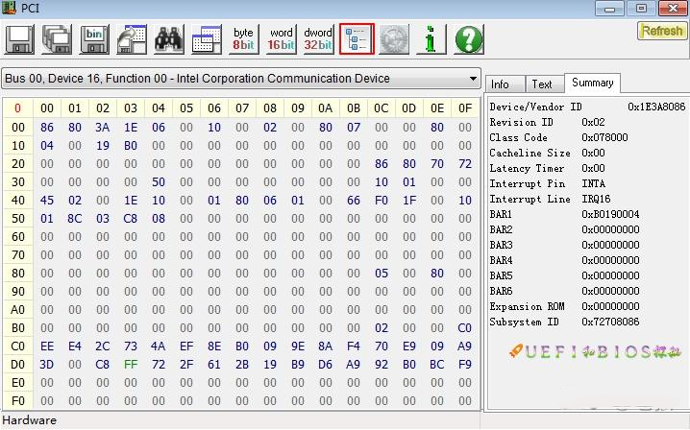Click the Refresh button

click(662, 31)
